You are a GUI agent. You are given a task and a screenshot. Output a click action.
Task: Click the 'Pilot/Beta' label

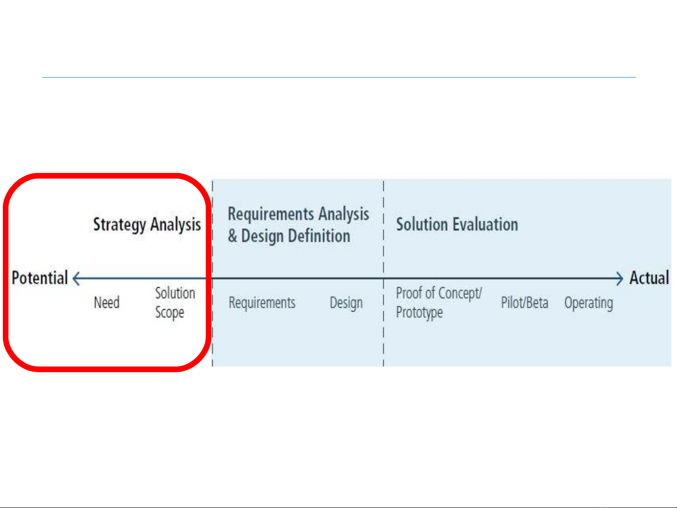[x=525, y=303]
